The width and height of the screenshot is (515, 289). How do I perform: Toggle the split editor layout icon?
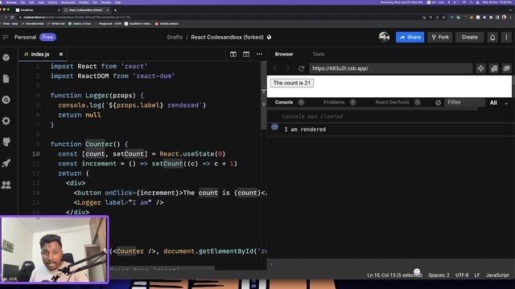point(233,54)
